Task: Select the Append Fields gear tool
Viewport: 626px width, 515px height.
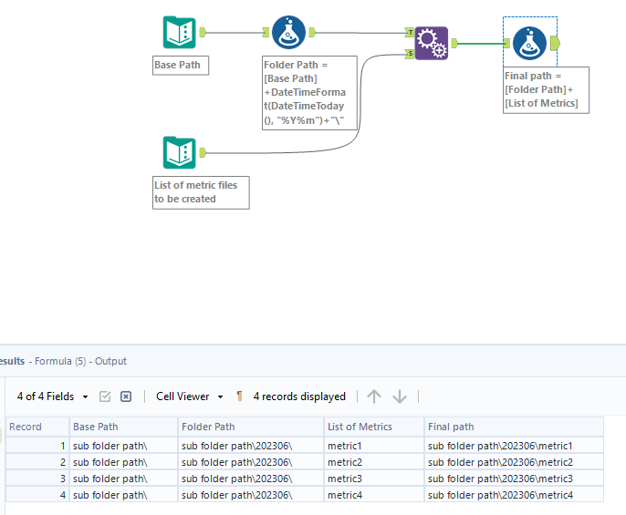Action: [431, 43]
